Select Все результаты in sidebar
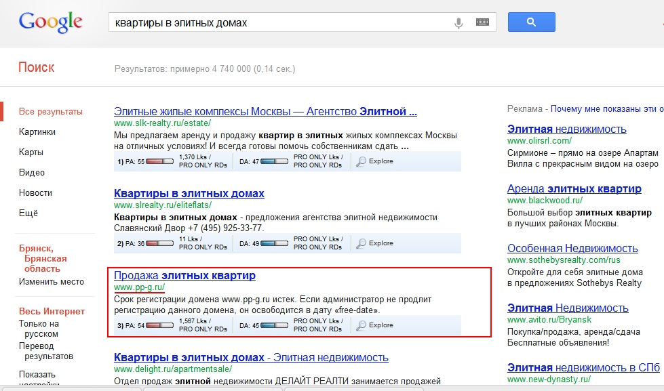This screenshot has height=391, width=664. pos(51,112)
